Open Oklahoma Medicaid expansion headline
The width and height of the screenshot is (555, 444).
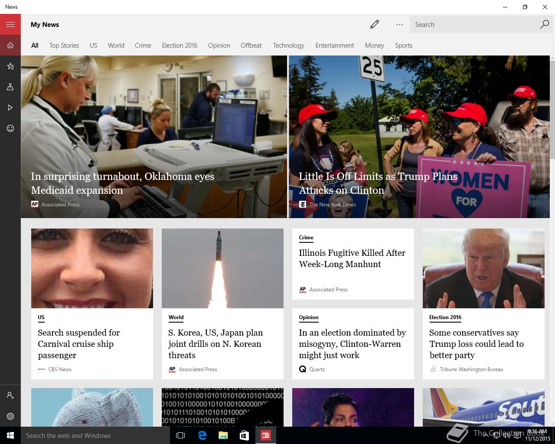click(122, 183)
